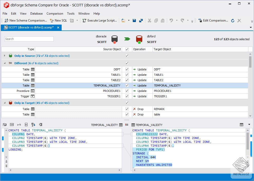
Task: Click the Copy icon in the toolbar
Action: click(156, 20)
